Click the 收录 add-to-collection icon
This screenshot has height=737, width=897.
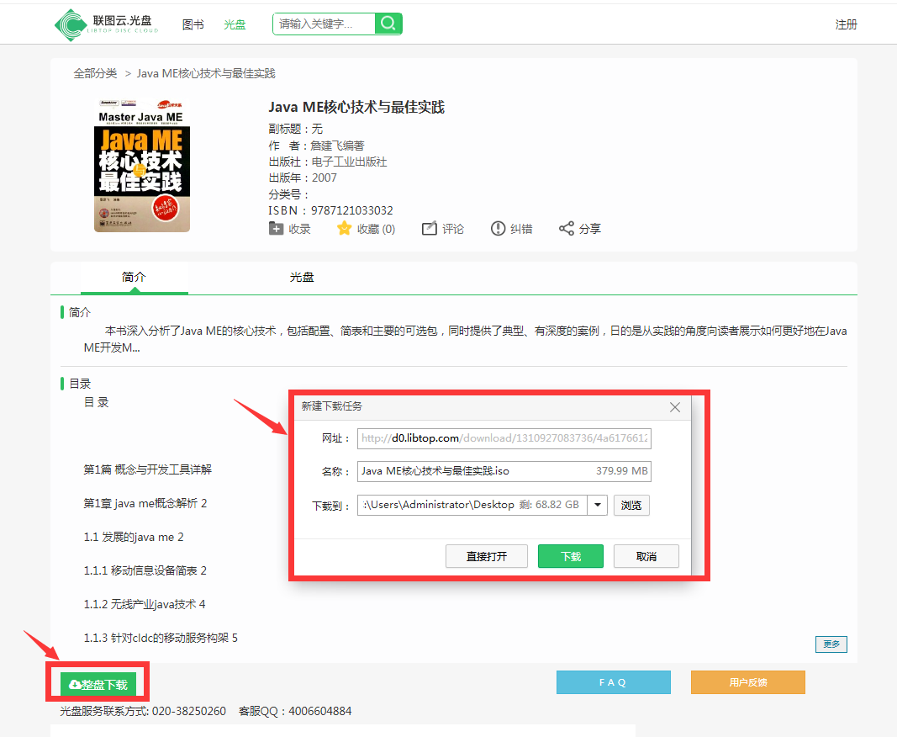(x=276, y=229)
